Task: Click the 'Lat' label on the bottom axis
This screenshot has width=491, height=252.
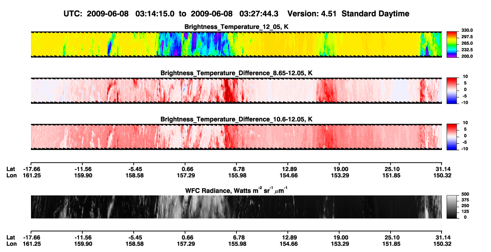Action: coord(11,238)
